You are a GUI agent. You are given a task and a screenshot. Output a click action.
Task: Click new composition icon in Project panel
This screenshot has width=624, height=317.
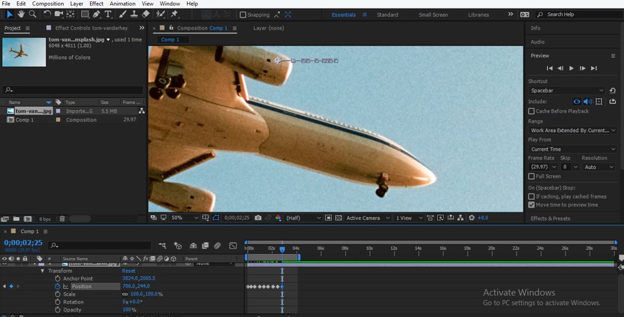(27, 218)
